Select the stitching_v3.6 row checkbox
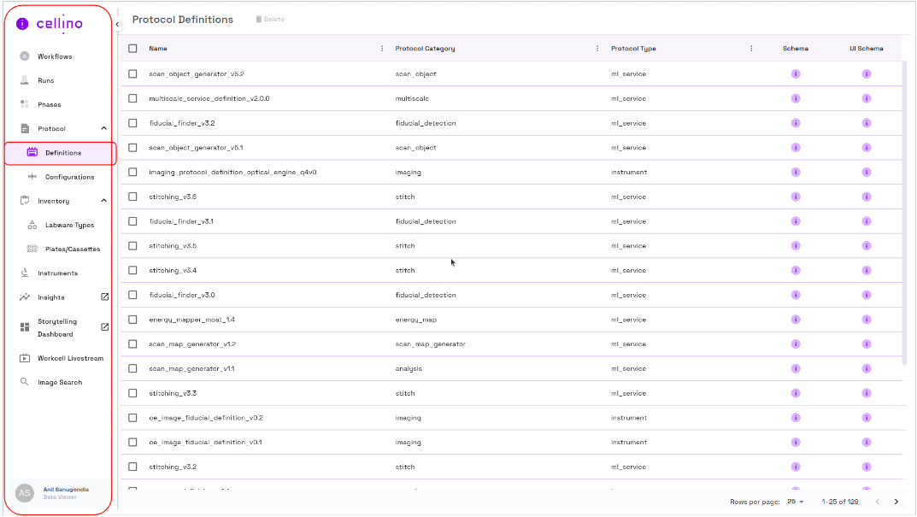Viewport: 917px width, 517px height. pos(132,197)
